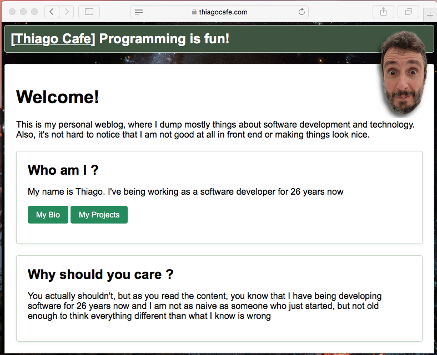Viewport: 437px width, 355px height.
Task: Show the Safari sidebar
Action: [x=89, y=12]
